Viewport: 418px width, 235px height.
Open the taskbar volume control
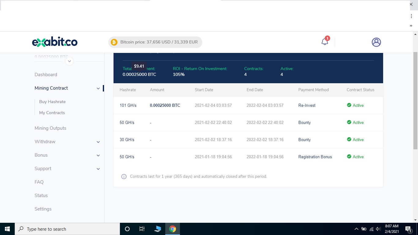pyautogui.click(x=379, y=229)
